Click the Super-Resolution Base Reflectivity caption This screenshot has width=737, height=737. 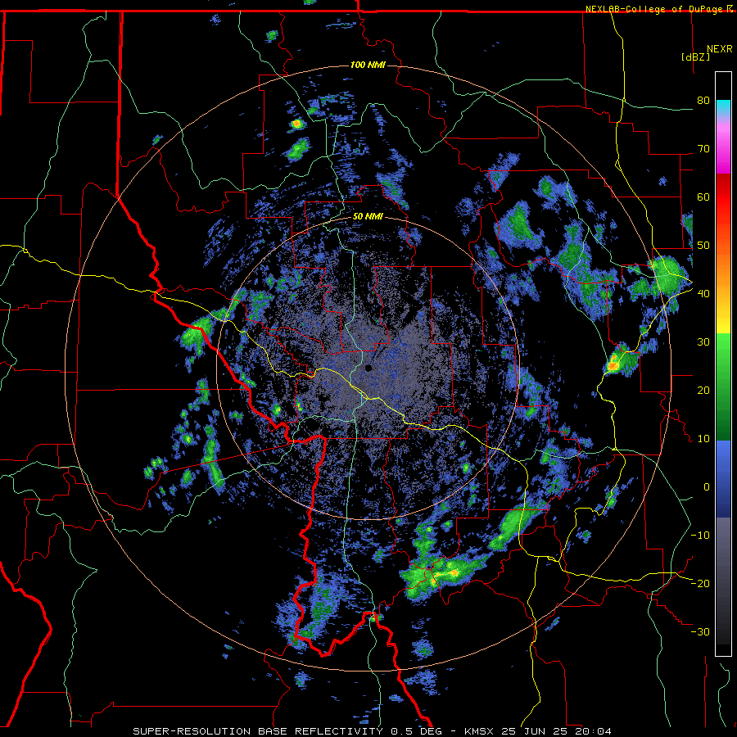(373, 731)
